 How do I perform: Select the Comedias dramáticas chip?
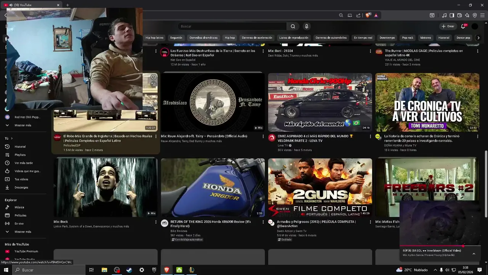(x=204, y=38)
